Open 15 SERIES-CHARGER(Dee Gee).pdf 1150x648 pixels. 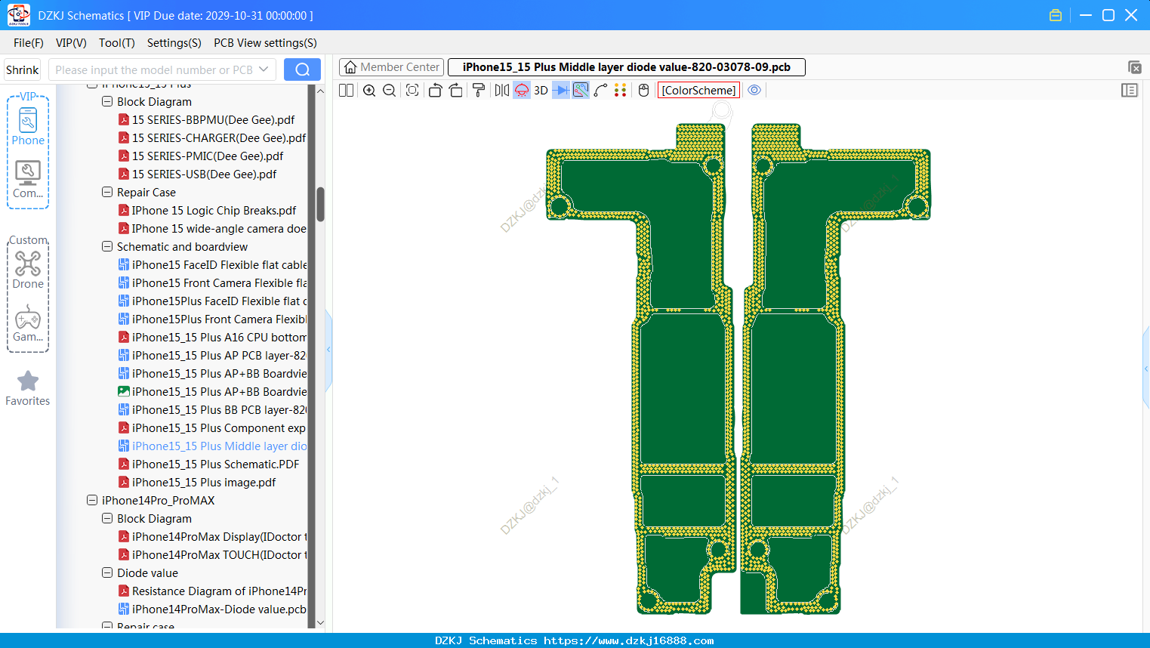point(212,137)
